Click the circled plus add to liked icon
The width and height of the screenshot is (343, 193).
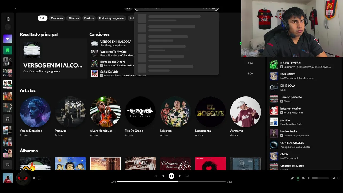click(39, 178)
